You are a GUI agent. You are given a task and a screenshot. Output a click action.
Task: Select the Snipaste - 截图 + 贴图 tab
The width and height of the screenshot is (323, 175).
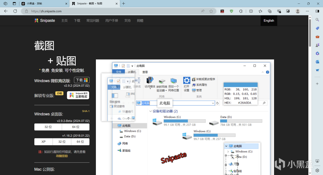(94, 4)
